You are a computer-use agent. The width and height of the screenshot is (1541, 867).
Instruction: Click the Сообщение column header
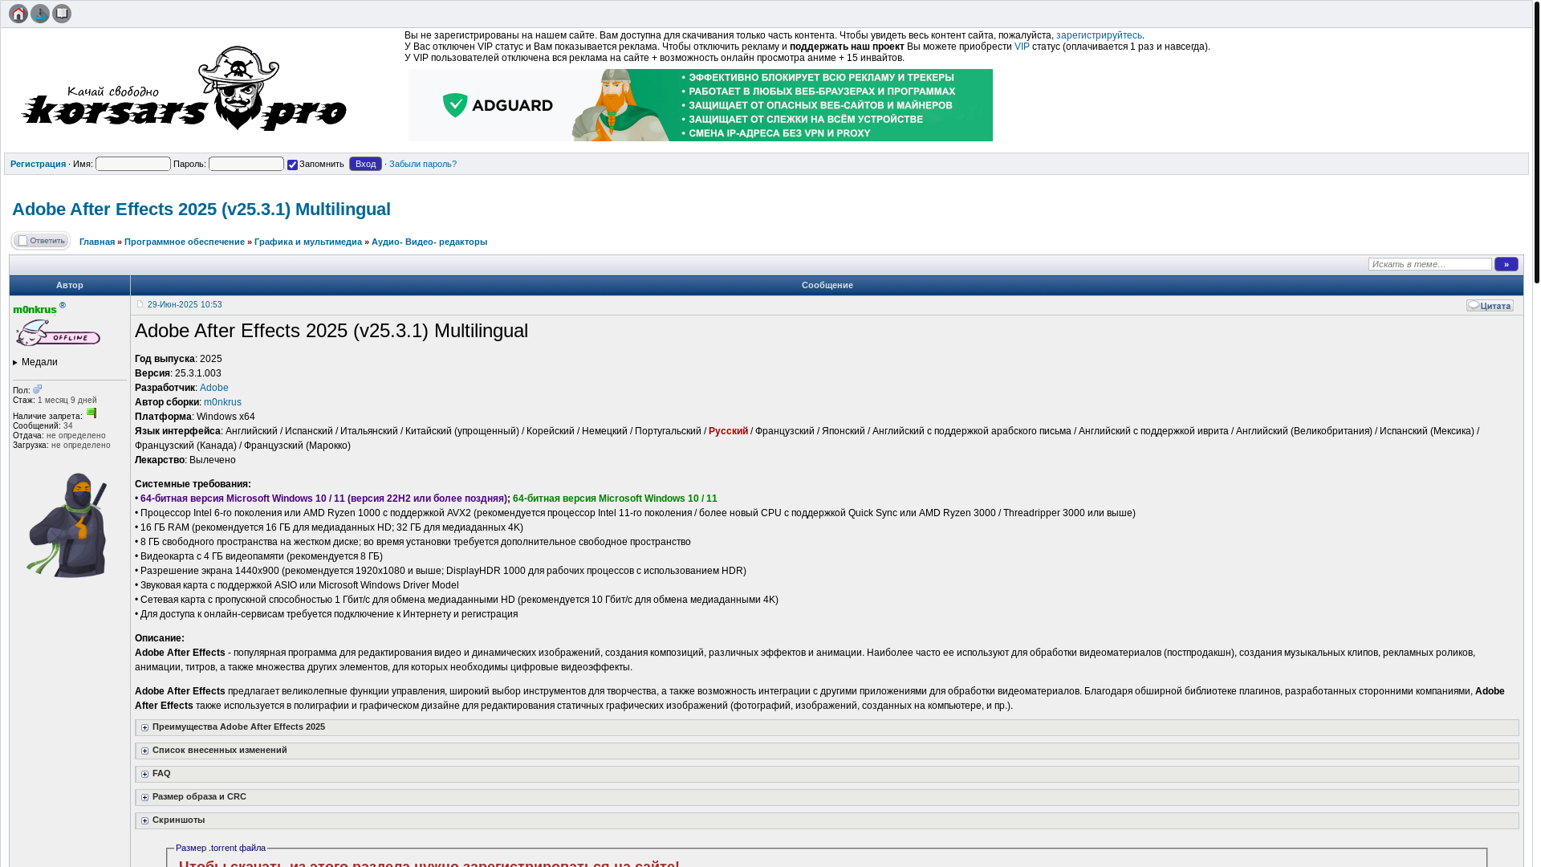[827, 285]
